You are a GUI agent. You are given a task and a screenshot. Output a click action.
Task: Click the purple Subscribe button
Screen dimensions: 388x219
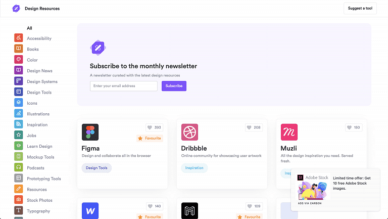pyautogui.click(x=174, y=86)
